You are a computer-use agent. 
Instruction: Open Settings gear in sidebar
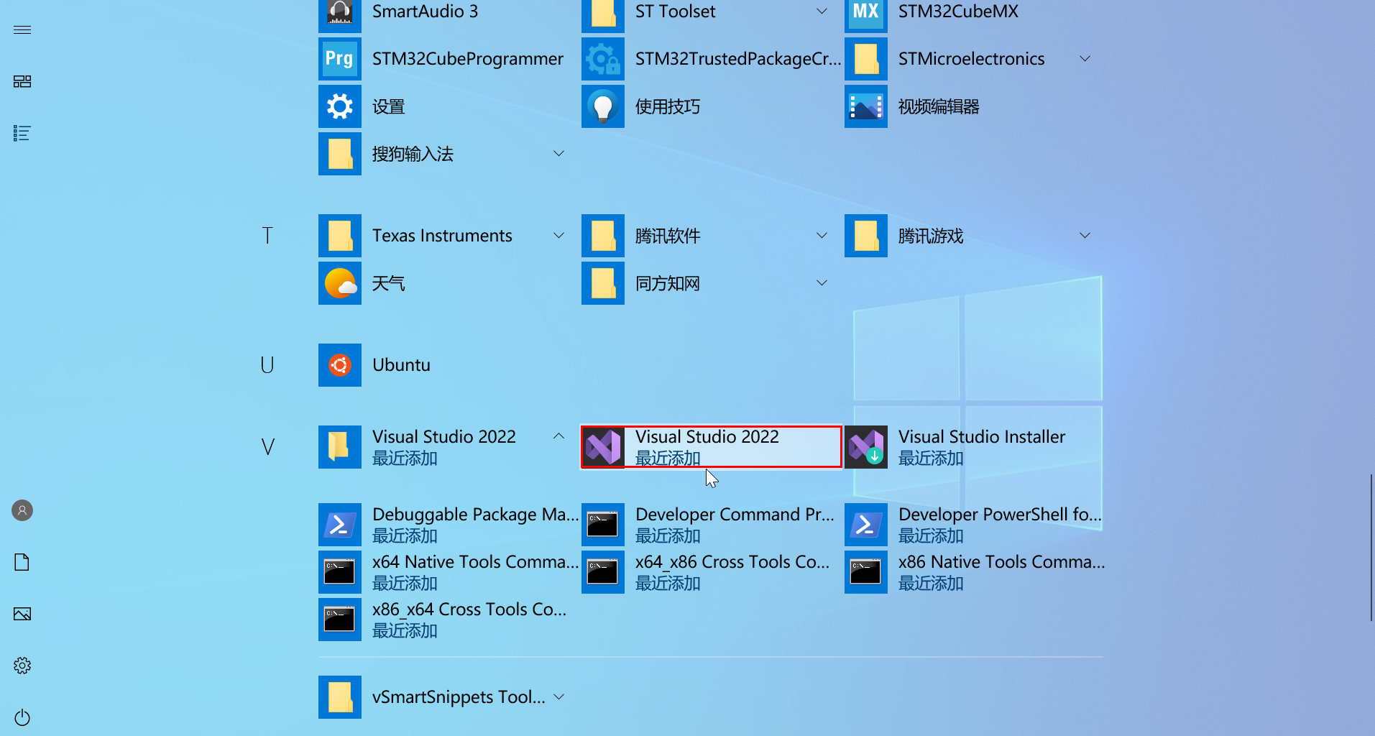click(x=22, y=666)
